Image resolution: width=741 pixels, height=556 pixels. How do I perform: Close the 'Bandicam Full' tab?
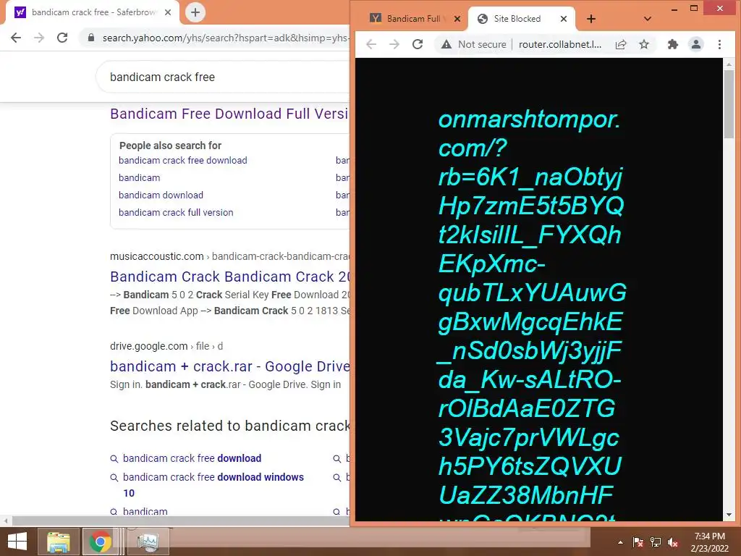click(457, 19)
